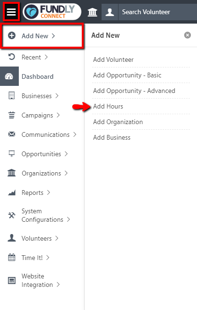Click the organization building icon in header
Screen dimensions: 197x310
coord(93,12)
